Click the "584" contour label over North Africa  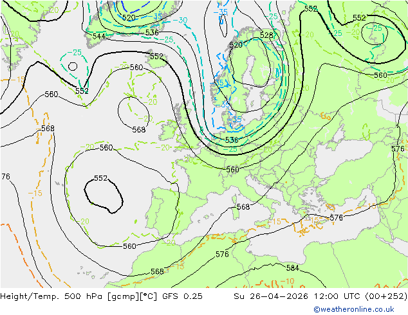(x=292, y=267)
